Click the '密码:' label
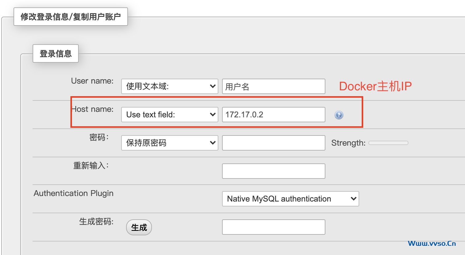The image size is (465, 255). pos(99,137)
